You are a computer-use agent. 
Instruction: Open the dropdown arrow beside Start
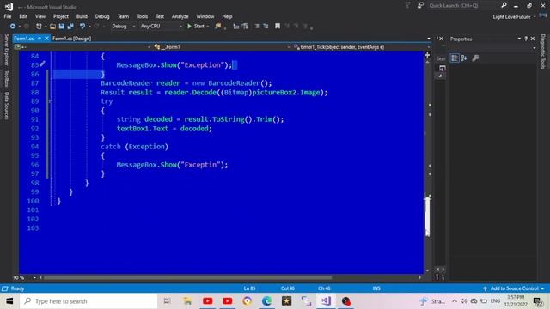pyautogui.click(x=208, y=27)
